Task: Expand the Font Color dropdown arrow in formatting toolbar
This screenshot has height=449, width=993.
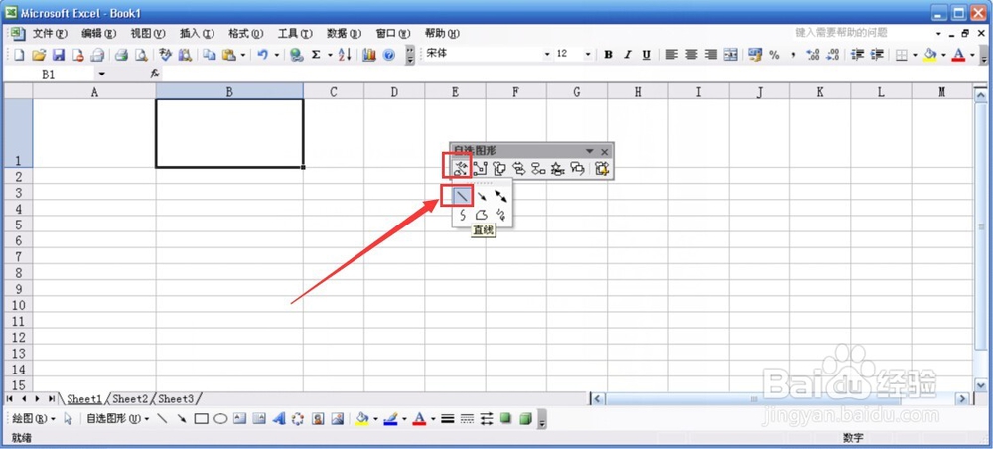Action: 972,55
